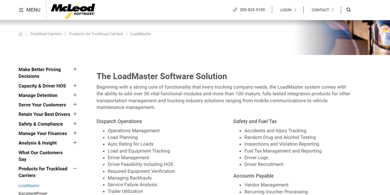Open Serve Your Customers sidebar item
The height and width of the screenshot is (195, 390).
42,105
